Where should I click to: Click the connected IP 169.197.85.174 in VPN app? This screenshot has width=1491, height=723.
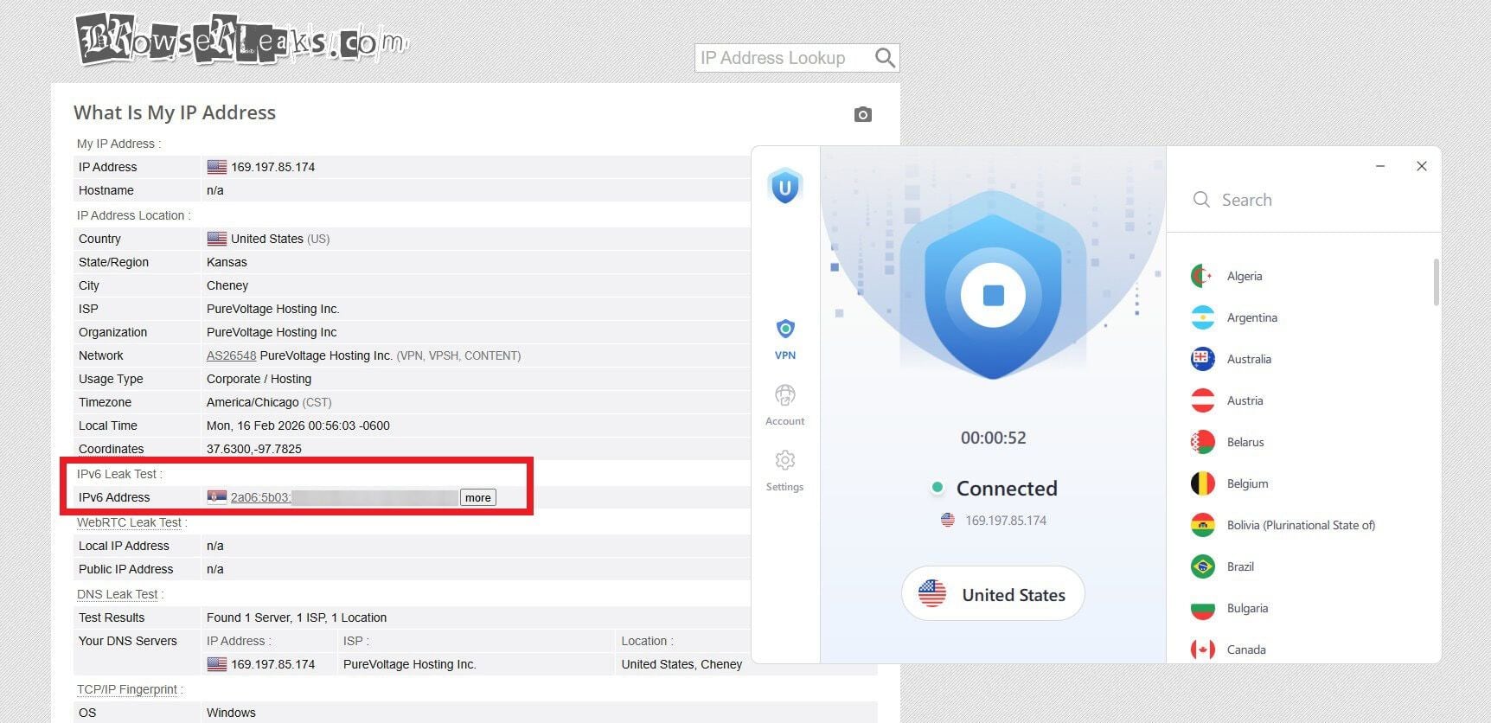point(1006,521)
